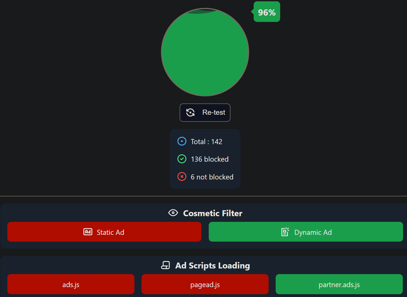Open the Dynamic Ad test result

[x=306, y=232]
